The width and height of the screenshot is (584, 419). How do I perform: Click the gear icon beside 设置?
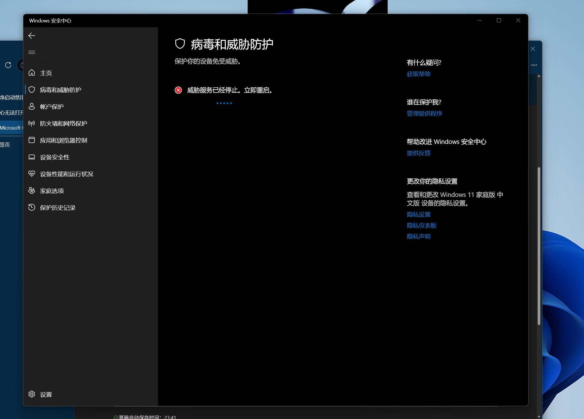pos(32,394)
